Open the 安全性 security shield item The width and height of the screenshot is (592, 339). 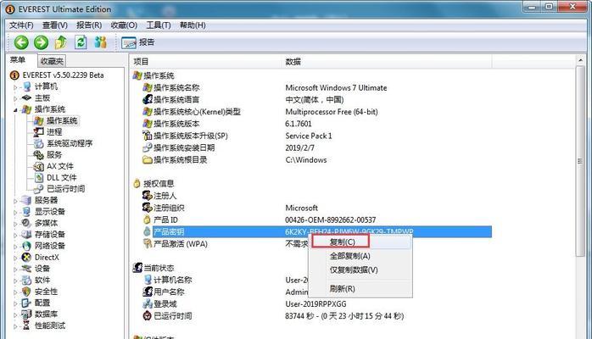click(x=46, y=292)
